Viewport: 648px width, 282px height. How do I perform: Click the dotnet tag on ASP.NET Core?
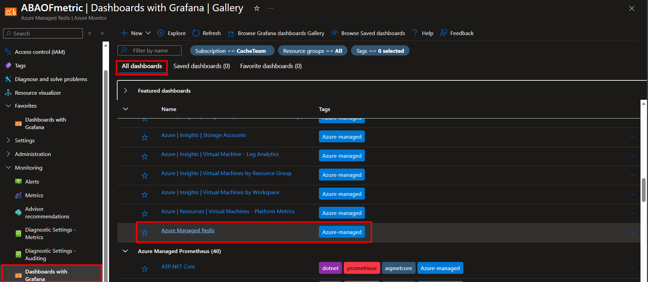coord(330,268)
